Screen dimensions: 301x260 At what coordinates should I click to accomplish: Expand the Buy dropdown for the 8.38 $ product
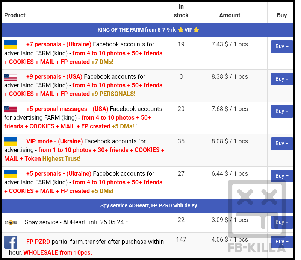(x=281, y=79)
